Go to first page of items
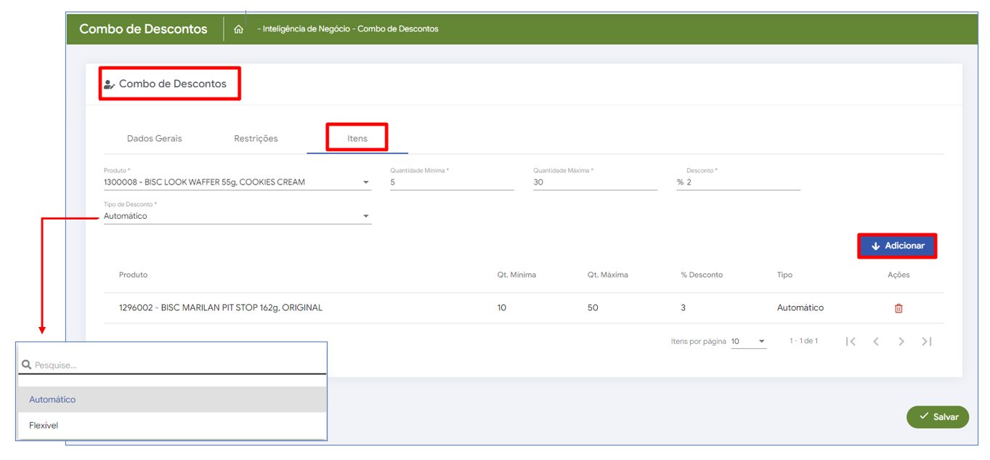 point(851,342)
